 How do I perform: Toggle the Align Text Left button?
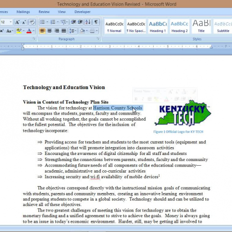click(42, 31)
